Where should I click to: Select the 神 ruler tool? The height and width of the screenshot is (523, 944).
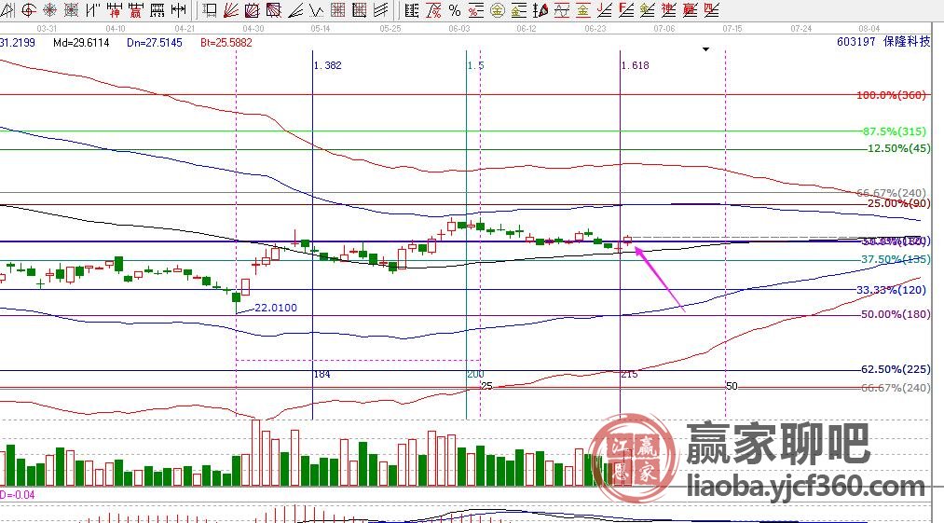click(115, 9)
